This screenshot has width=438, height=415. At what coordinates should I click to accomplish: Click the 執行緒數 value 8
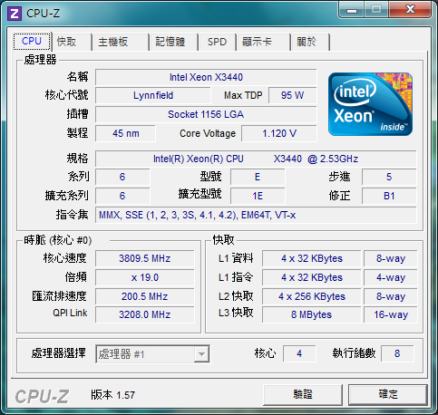pyautogui.click(x=397, y=353)
